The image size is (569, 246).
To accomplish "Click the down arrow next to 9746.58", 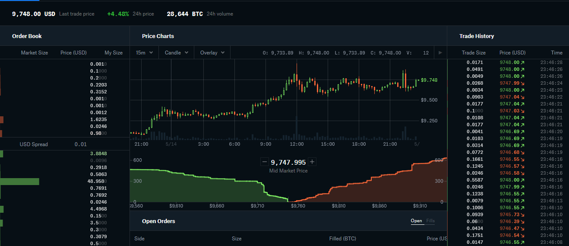I will 523,173.
